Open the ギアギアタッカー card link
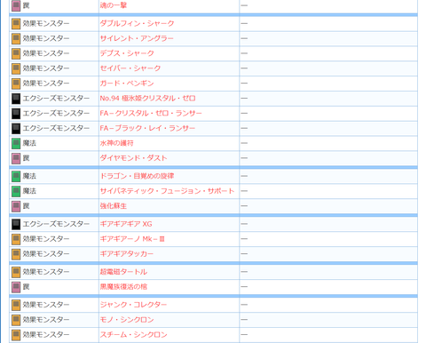Screen dimensions: 426x343 point(127,253)
